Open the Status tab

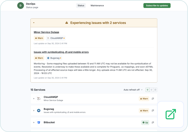[81, 5]
